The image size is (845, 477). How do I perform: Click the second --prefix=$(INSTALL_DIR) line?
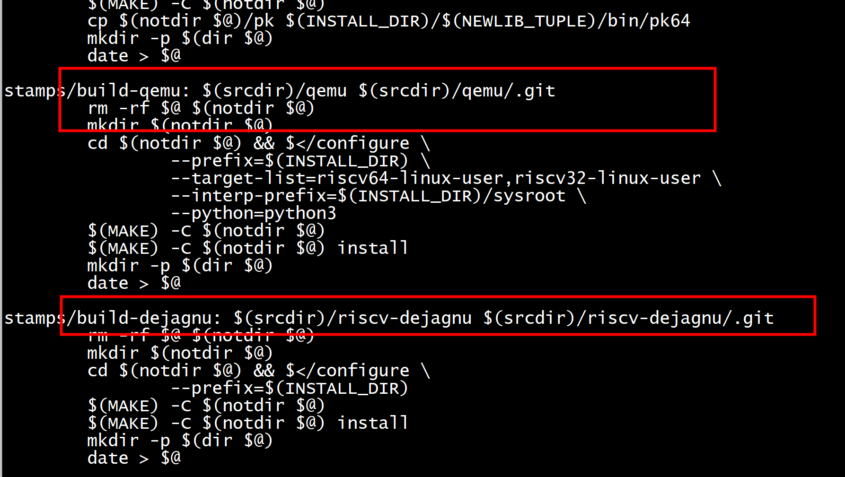coord(290,388)
